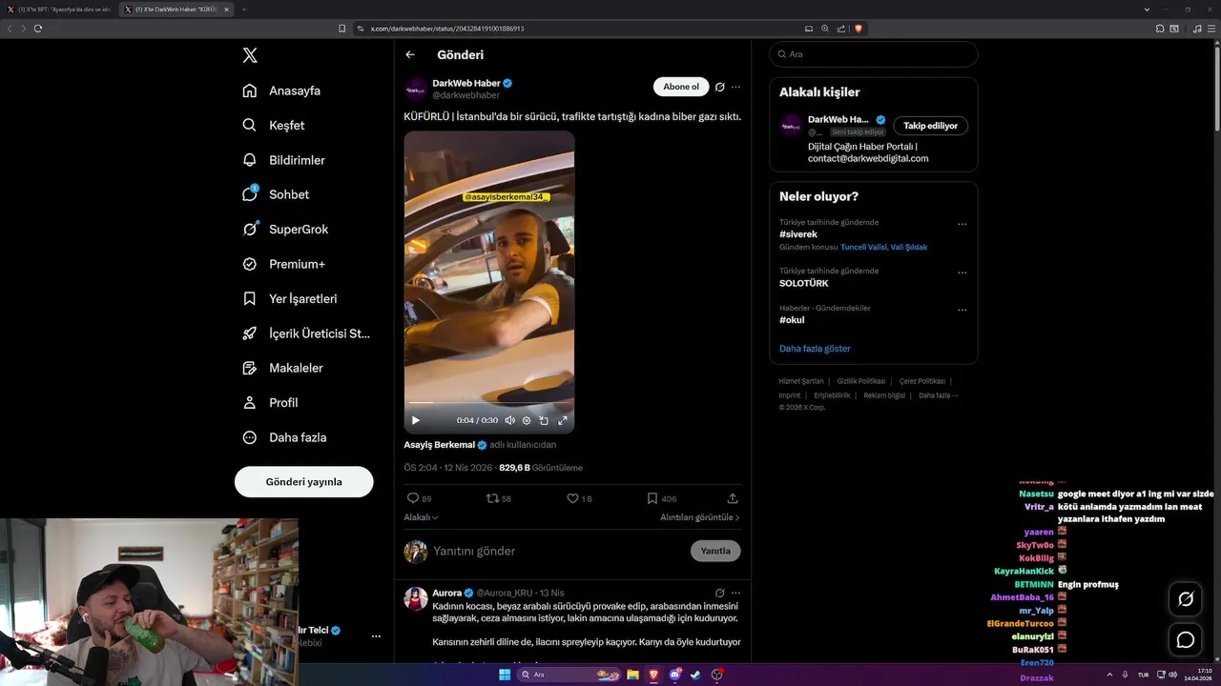Open DarkWeb Haber profile avatar
The height and width of the screenshot is (686, 1221).
(415, 90)
